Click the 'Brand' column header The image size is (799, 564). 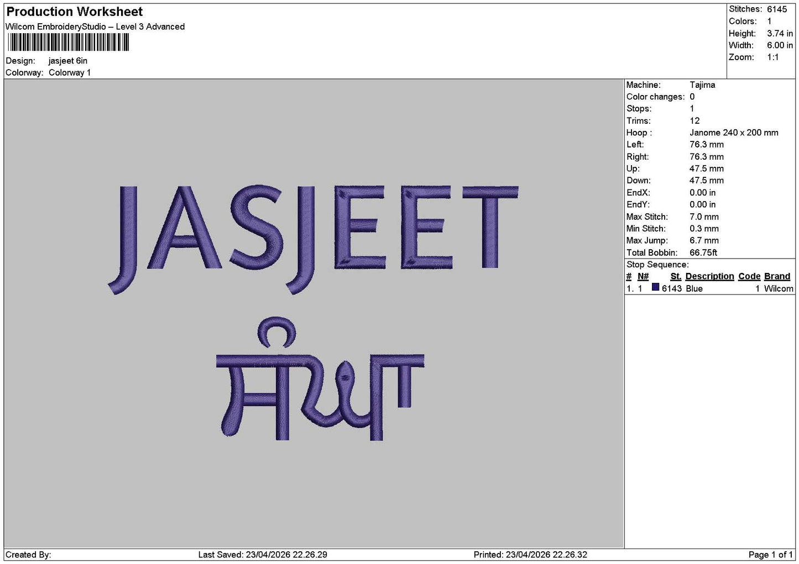click(x=777, y=276)
